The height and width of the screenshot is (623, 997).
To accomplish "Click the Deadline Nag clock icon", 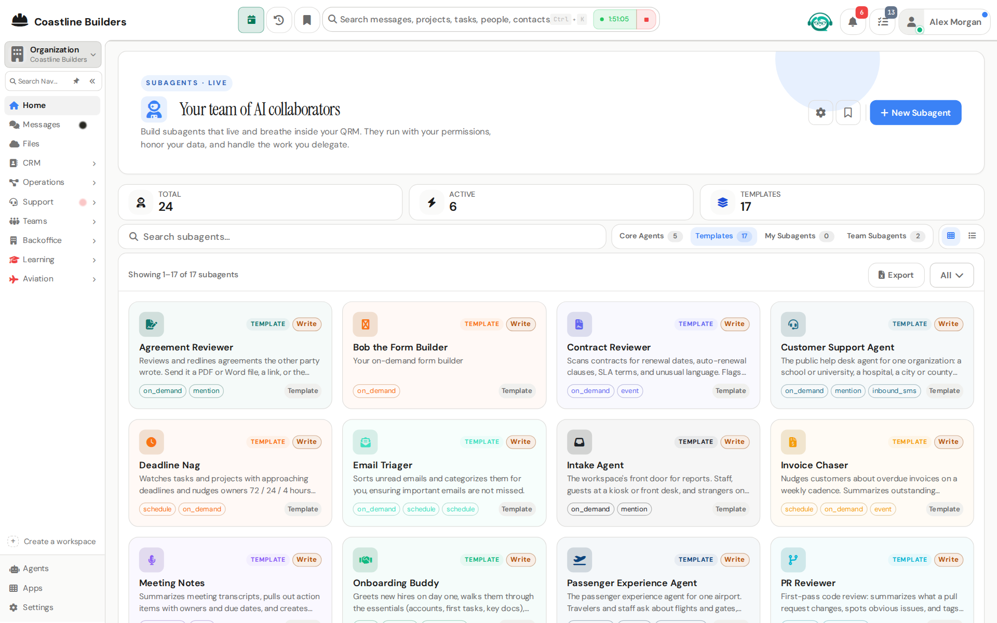I will [152, 442].
